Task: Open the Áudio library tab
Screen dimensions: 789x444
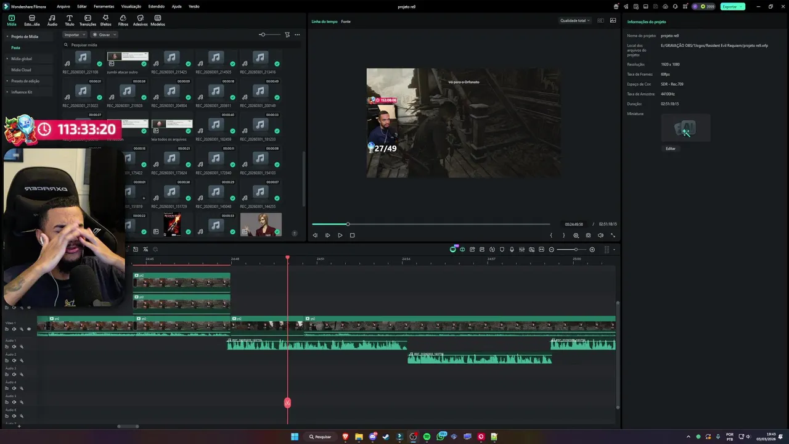Action: [x=52, y=20]
